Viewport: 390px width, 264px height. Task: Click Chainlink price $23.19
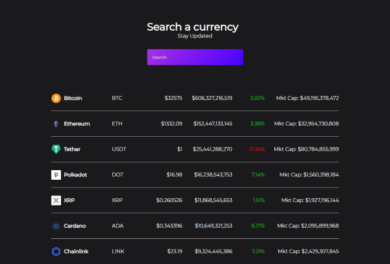[x=174, y=251]
